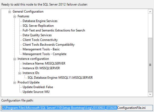This screenshot has width=154, height=112.
Task: Click the configuration file path field
Action: 77,108
